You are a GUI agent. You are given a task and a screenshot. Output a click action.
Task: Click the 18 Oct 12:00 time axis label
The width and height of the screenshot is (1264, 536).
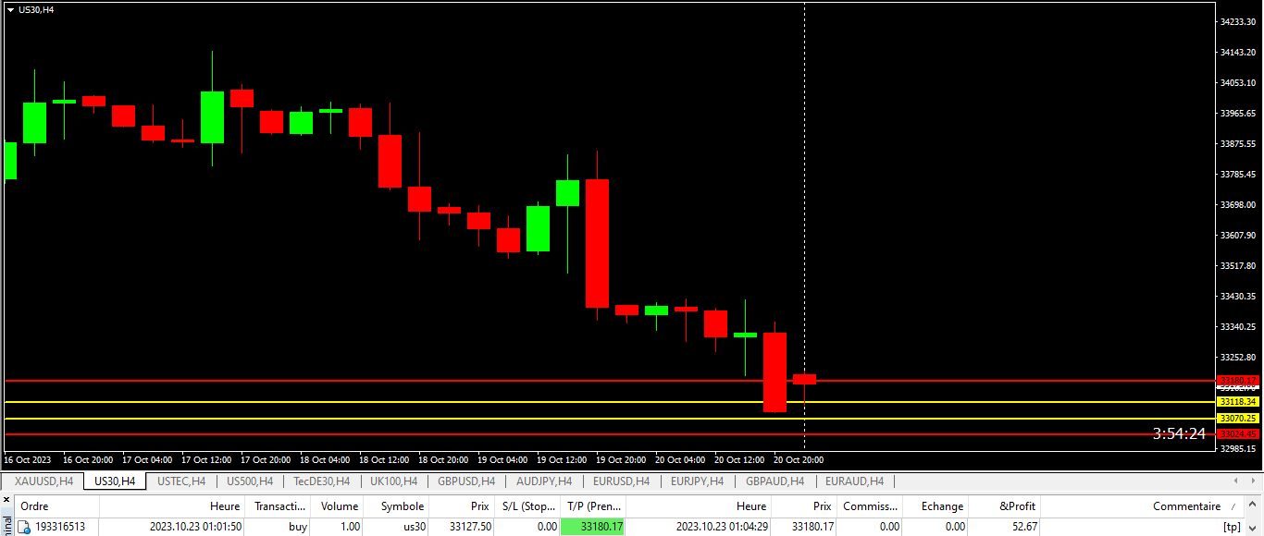(384, 459)
